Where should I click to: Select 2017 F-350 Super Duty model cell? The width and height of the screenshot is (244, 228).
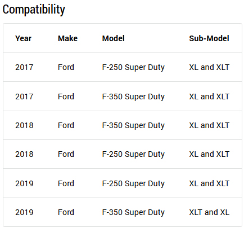click(x=133, y=97)
